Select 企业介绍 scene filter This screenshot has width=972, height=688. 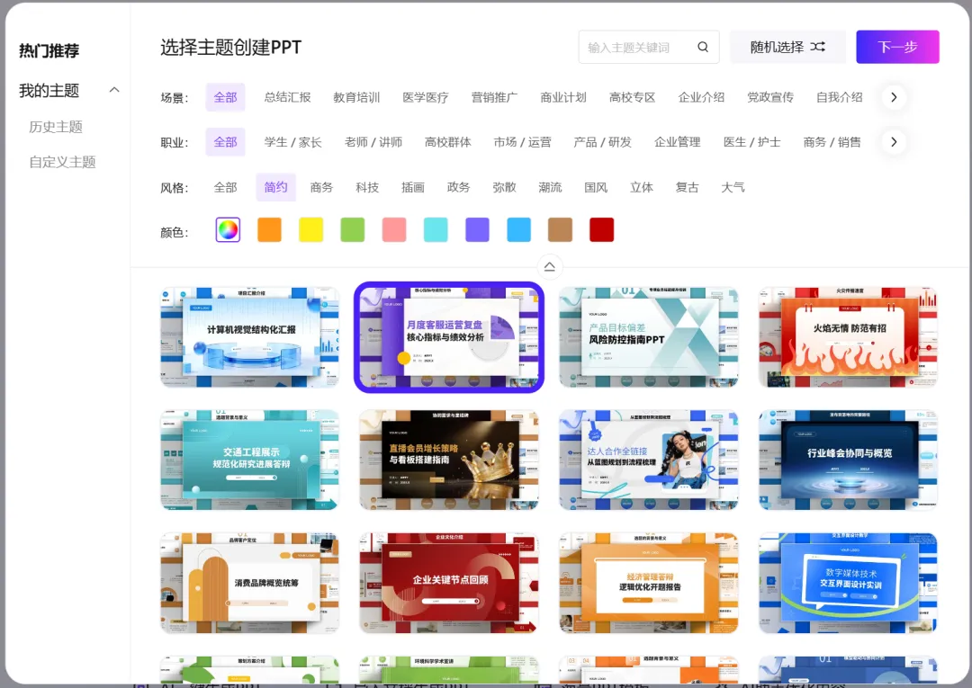[701, 97]
